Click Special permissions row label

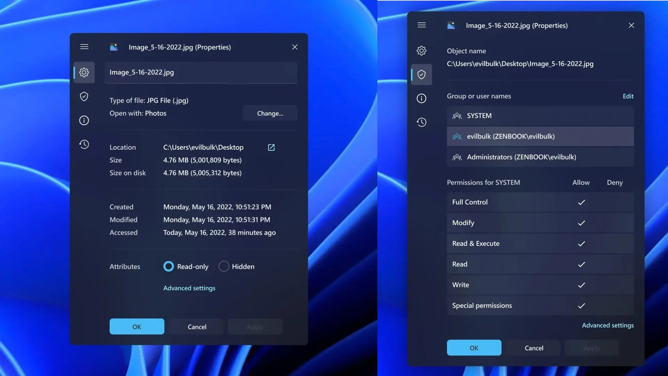click(482, 306)
